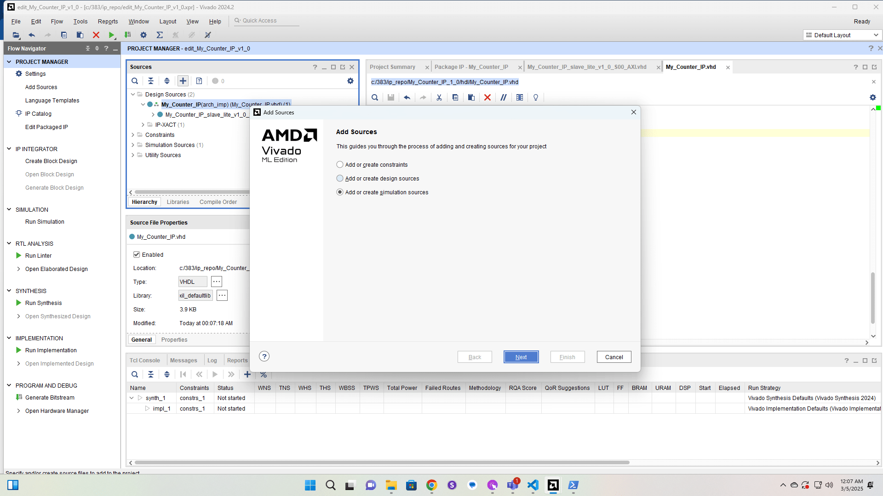The image size is (883, 496).
Task: Toggle comment lines icon in editor toolbar
Action: (x=504, y=97)
